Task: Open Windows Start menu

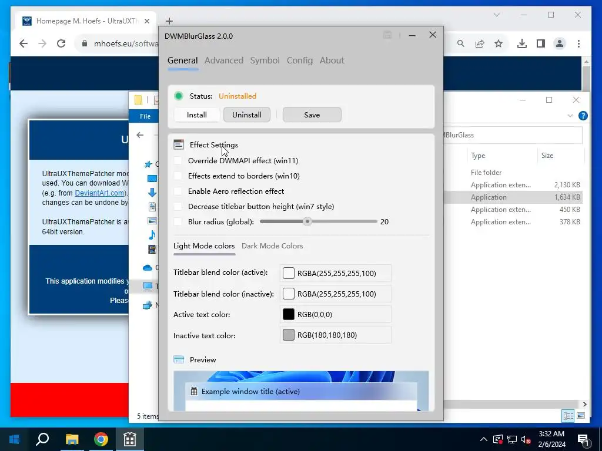Action: [14, 439]
